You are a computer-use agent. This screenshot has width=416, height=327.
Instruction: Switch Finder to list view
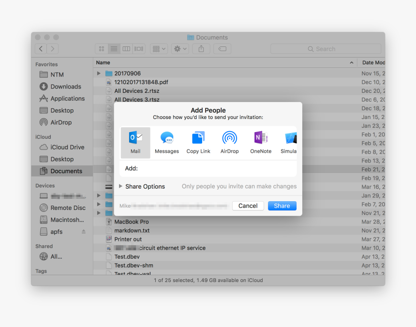tap(114, 49)
